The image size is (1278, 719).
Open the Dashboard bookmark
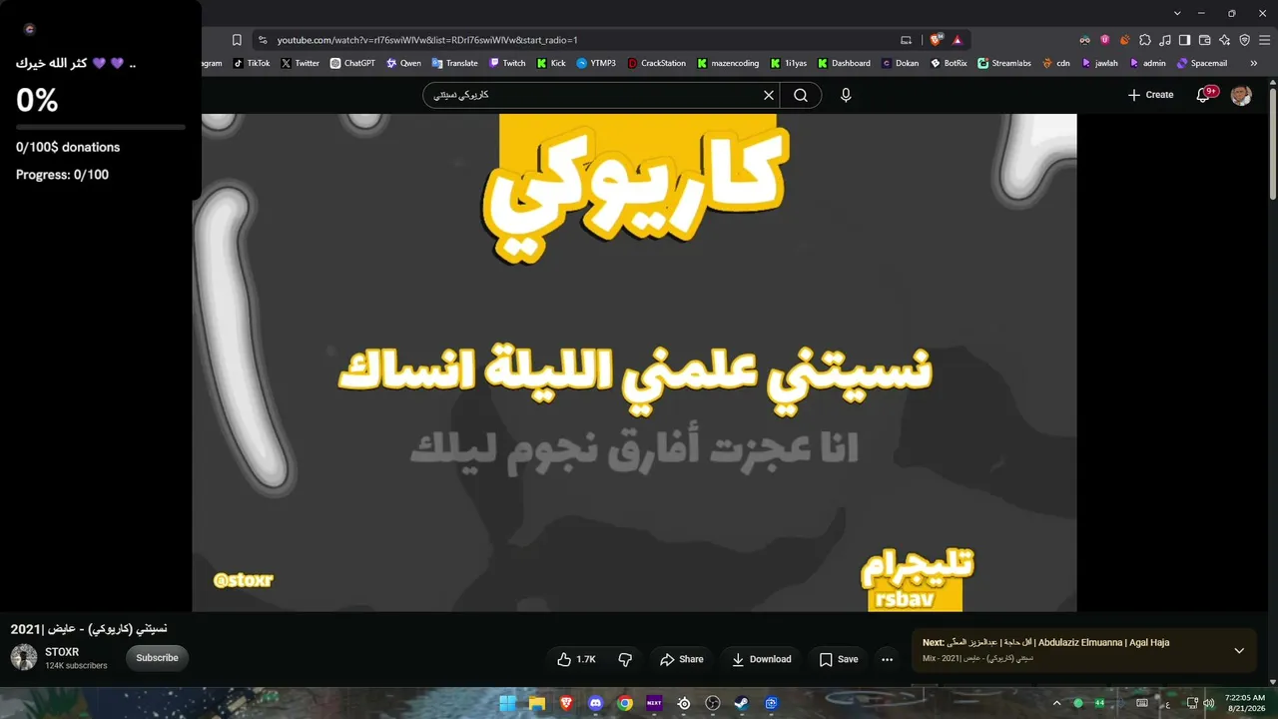pos(845,63)
